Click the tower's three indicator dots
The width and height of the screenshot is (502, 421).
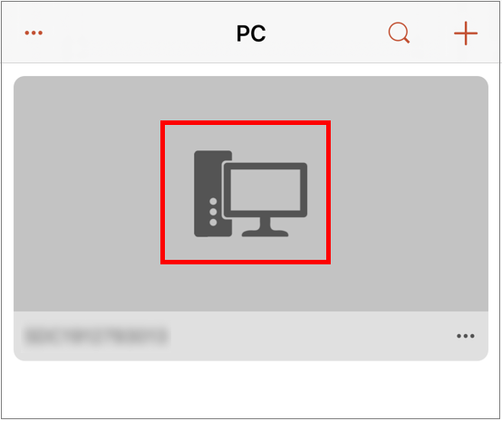[213, 212]
